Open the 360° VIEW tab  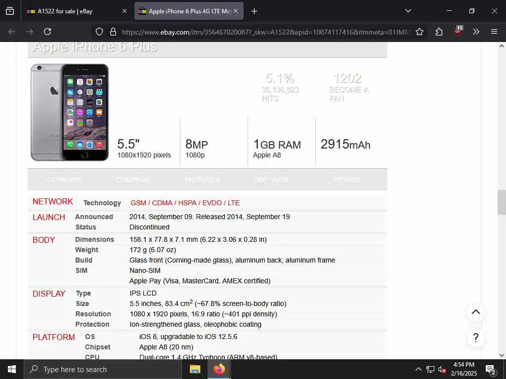coord(271,180)
